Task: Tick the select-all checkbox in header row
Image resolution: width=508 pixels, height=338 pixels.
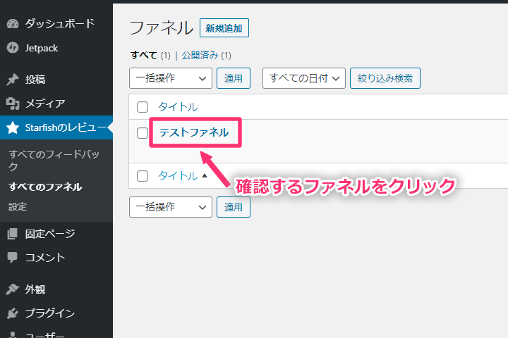Action: (143, 107)
